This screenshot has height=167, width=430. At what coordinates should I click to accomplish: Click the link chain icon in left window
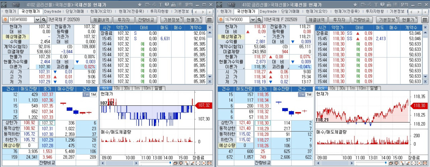click(154, 5)
